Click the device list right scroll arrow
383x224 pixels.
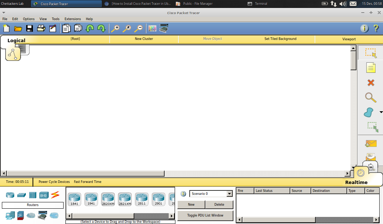172,216
